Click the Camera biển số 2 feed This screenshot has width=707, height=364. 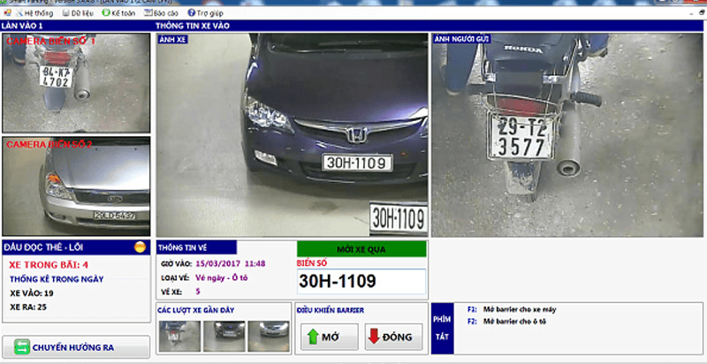click(x=76, y=186)
